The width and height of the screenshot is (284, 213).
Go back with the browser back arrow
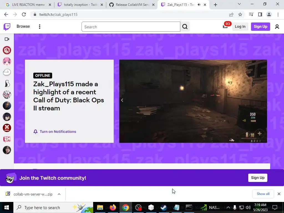pyautogui.click(x=6, y=14)
